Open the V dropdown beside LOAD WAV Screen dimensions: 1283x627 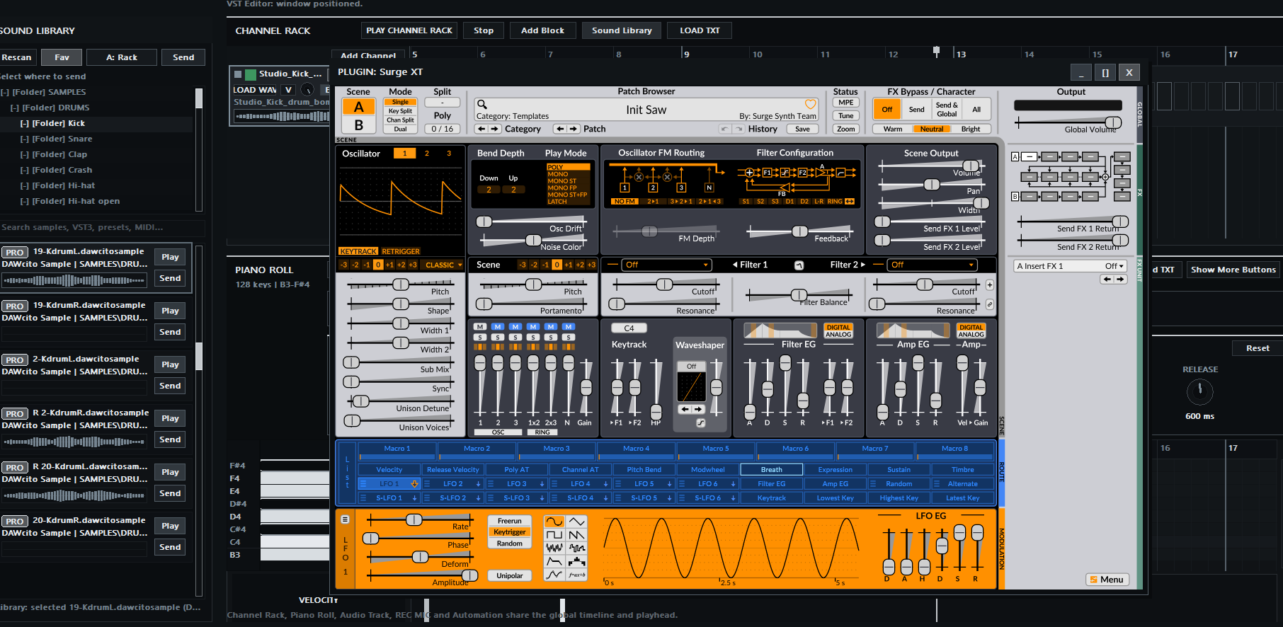(x=288, y=90)
